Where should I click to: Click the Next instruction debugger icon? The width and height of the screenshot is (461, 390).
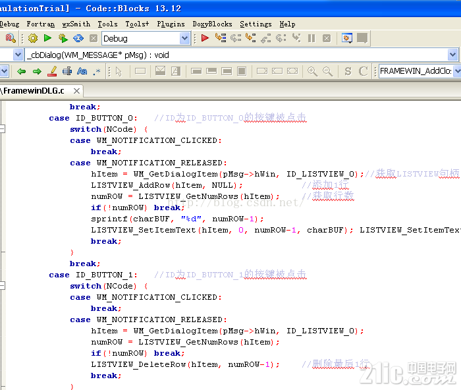281,38
